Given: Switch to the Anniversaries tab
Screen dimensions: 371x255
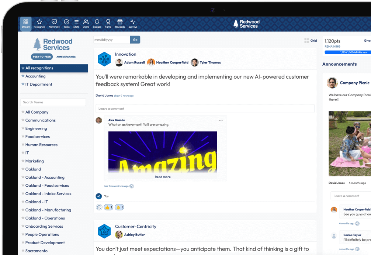Looking at the screenshot, I should 66,57.
